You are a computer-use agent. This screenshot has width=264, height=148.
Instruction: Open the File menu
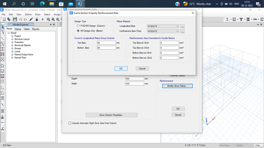tap(3, 14)
